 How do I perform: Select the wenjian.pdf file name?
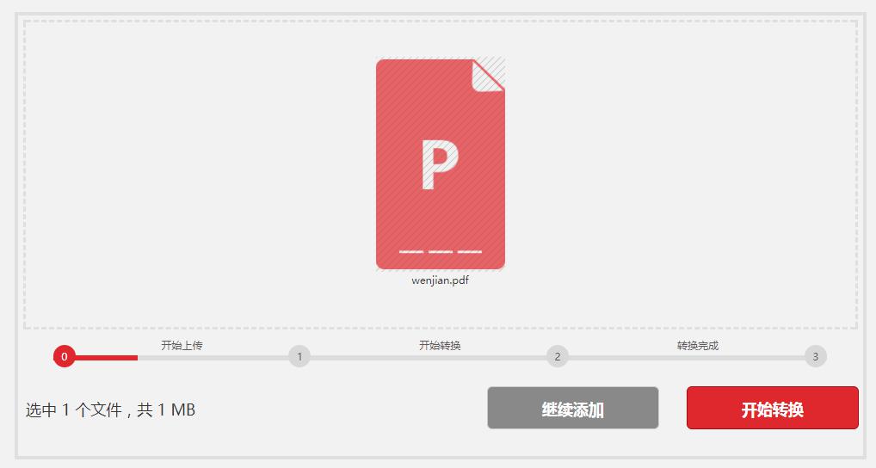441,280
